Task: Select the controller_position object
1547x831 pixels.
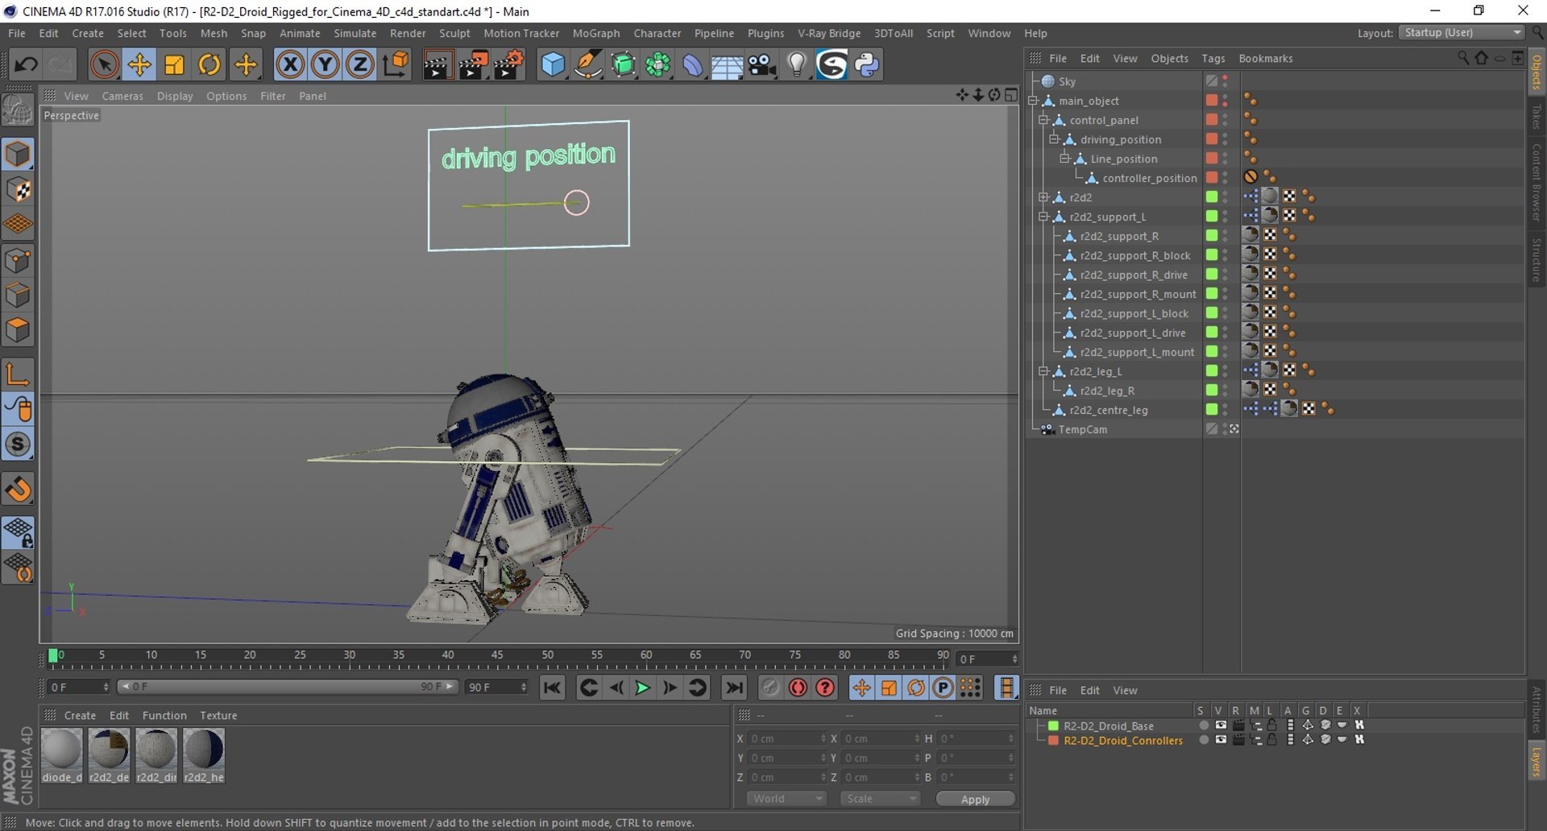Action: pyautogui.click(x=1150, y=178)
